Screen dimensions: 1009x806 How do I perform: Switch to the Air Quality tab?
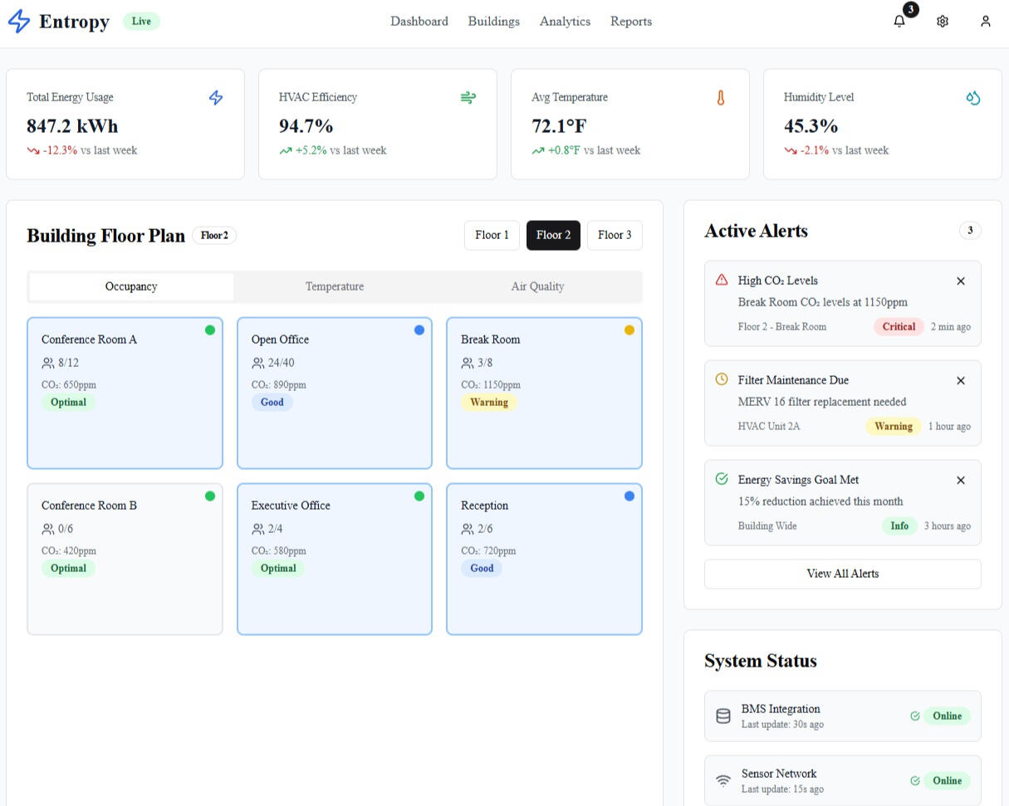pyautogui.click(x=537, y=286)
